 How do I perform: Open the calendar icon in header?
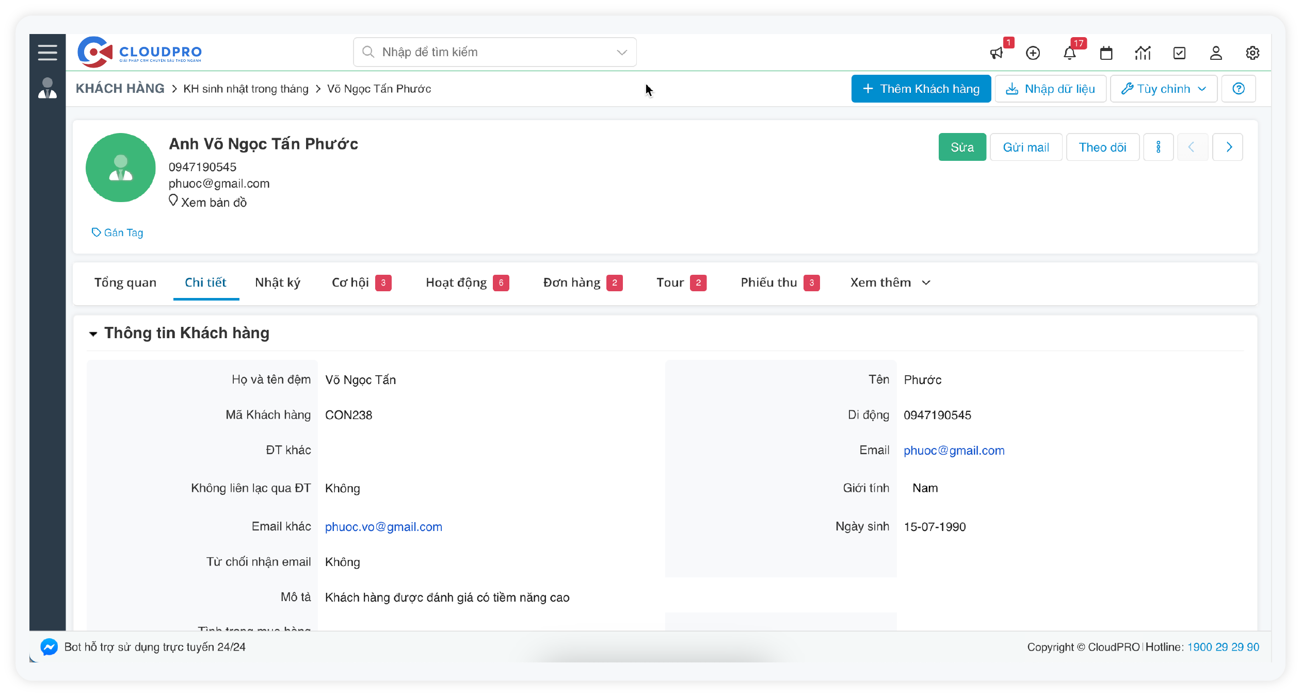point(1106,53)
